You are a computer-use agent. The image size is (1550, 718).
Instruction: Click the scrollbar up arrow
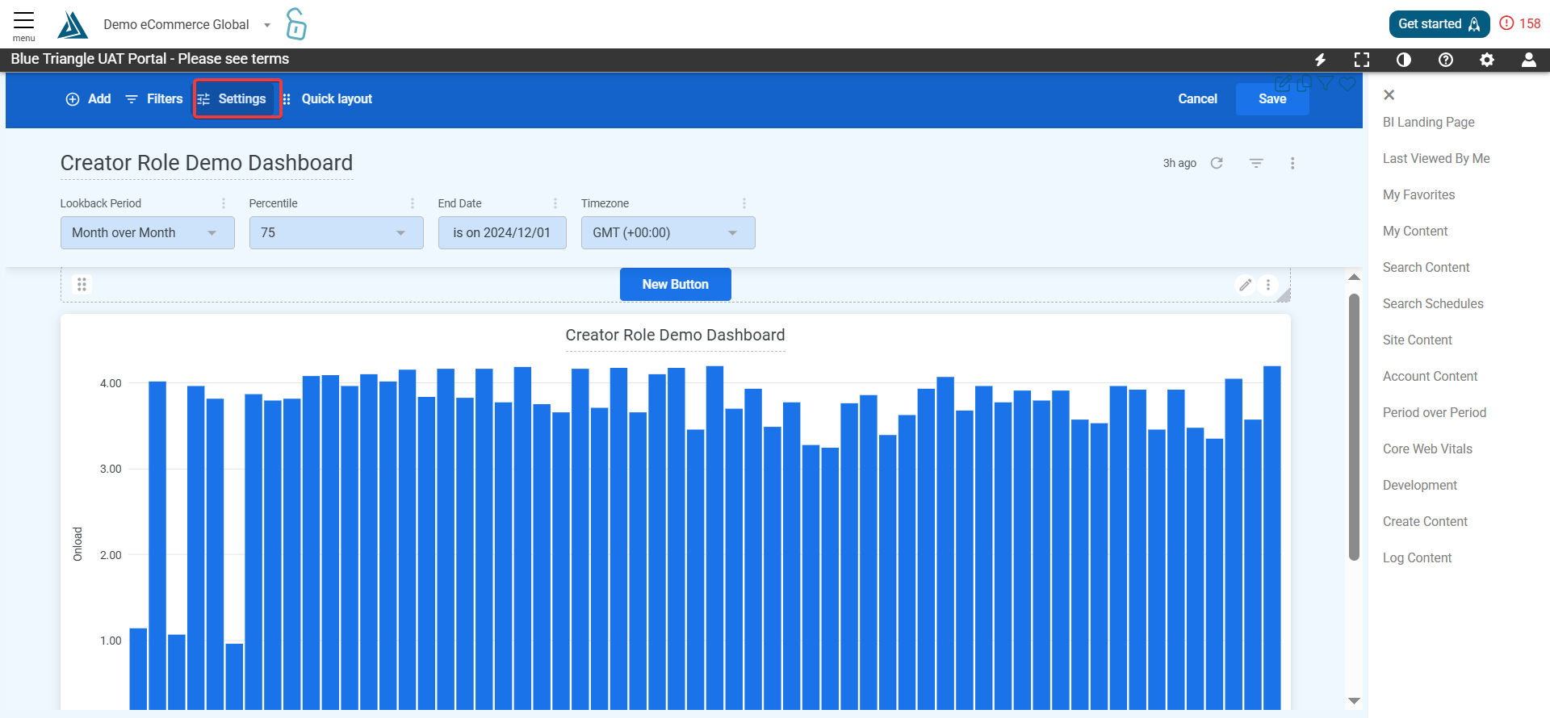1355,278
